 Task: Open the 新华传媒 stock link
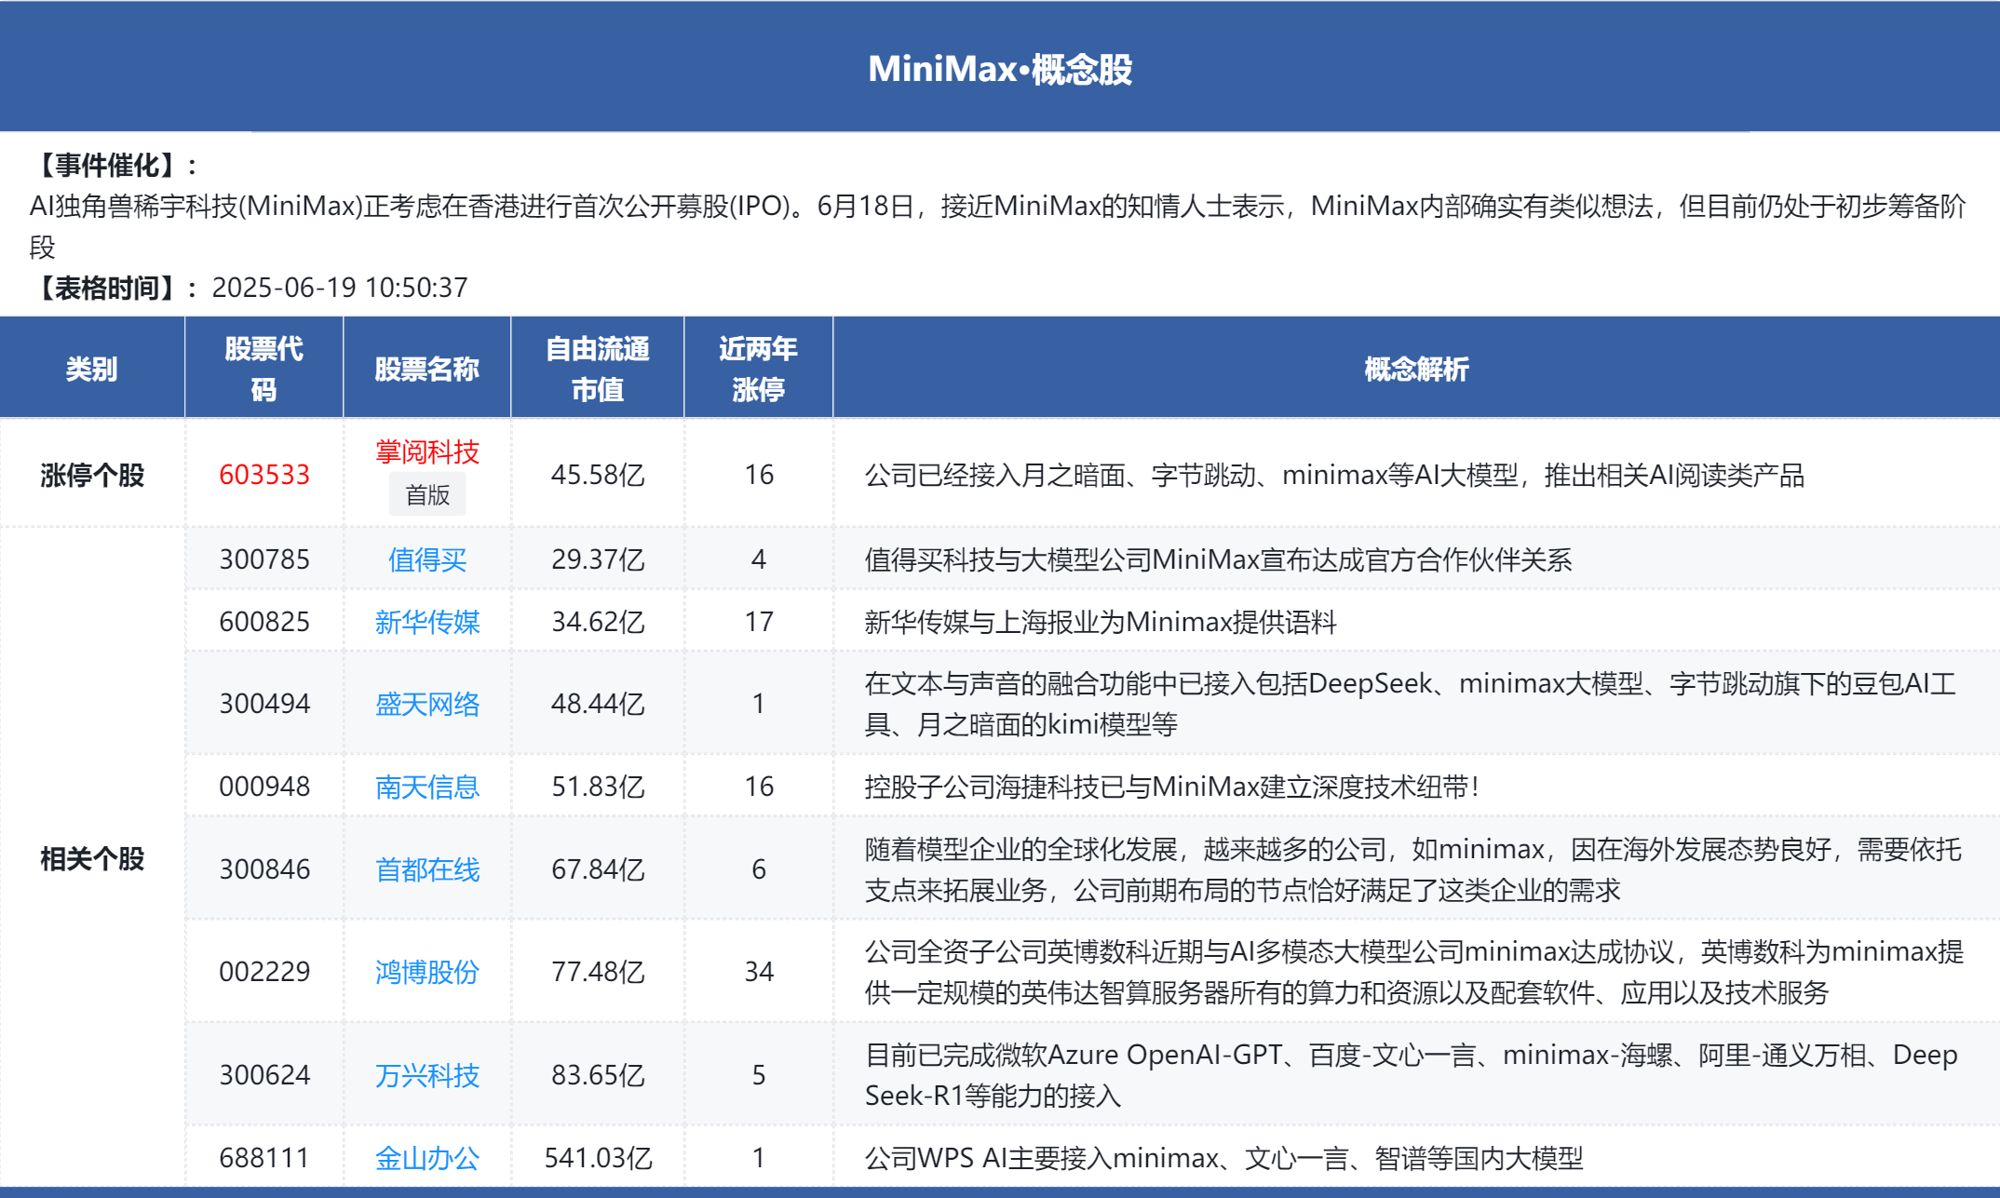pyautogui.click(x=426, y=622)
